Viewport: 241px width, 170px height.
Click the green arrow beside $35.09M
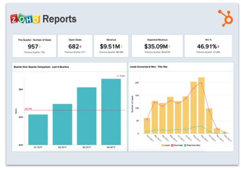pyautogui.click(x=169, y=46)
